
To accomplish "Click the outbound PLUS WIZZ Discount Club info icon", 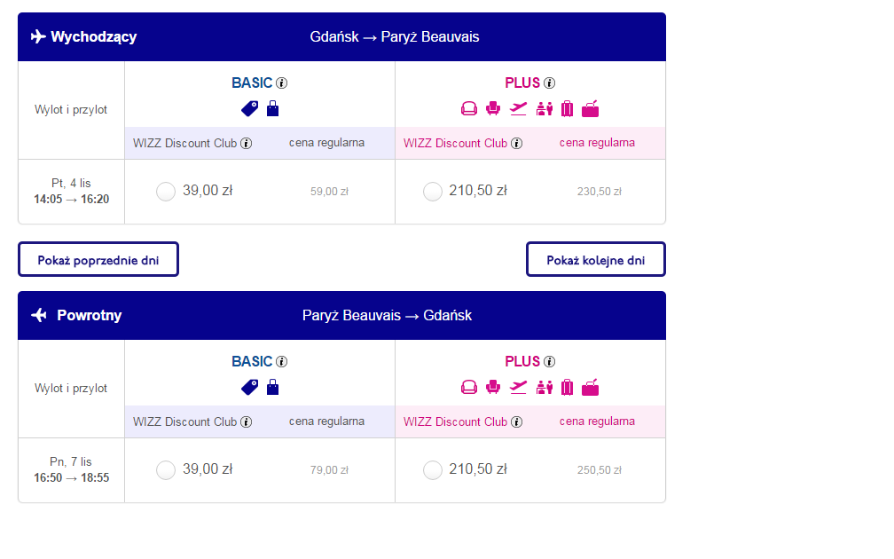I will pyautogui.click(x=516, y=144).
